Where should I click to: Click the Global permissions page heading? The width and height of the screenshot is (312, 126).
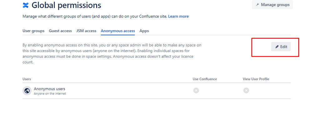[66, 5]
